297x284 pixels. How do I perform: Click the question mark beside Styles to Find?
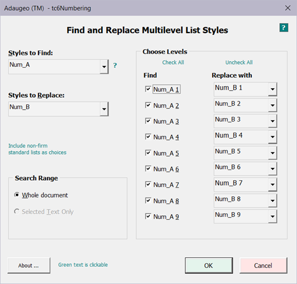pos(115,65)
